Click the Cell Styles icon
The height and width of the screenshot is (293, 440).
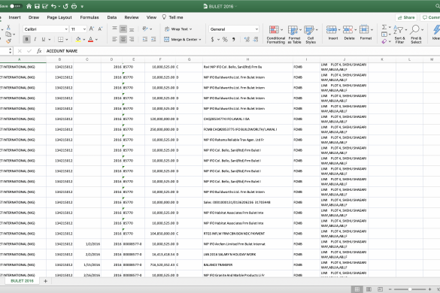[x=309, y=30]
